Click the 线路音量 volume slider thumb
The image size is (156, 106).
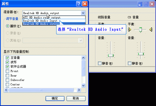pos(111,55)
